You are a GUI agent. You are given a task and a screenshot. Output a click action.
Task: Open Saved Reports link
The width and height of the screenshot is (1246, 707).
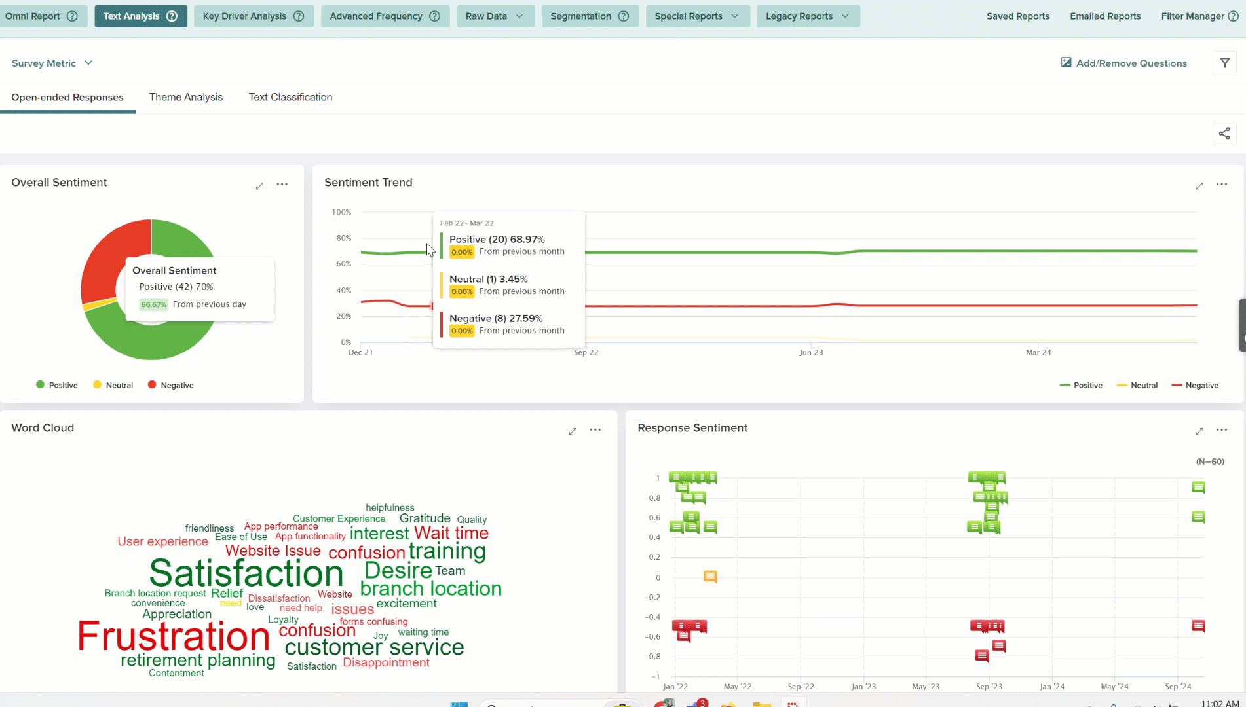(1017, 16)
